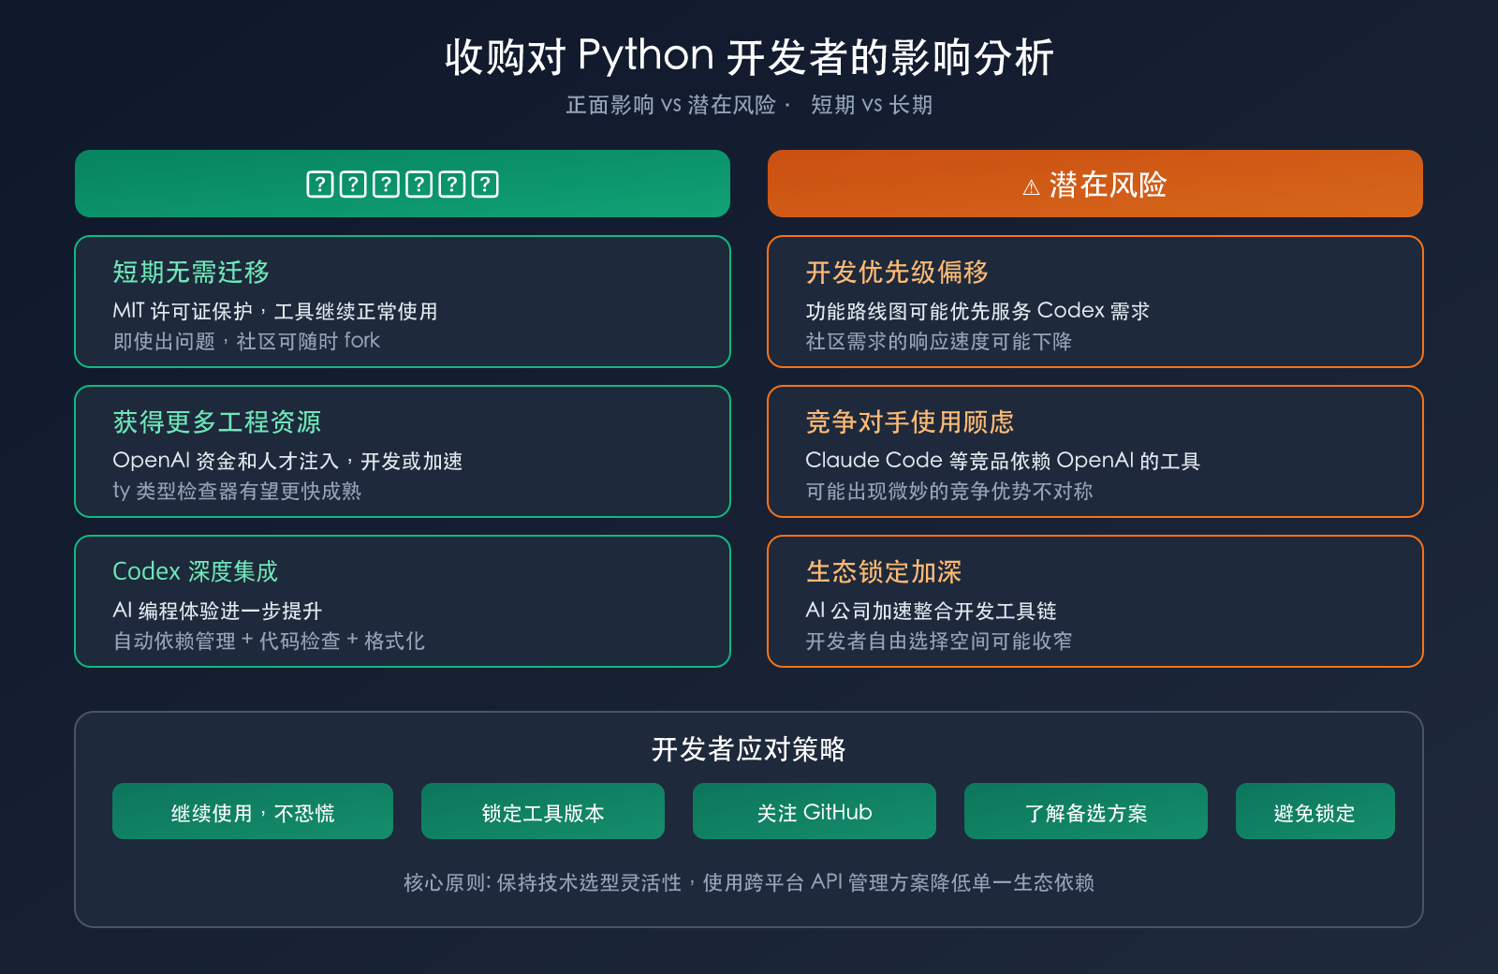The width and height of the screenshot is (1498, 974).
Task: Click the 竞争对手使用顾虑 card
Action: click(1094, 451)
